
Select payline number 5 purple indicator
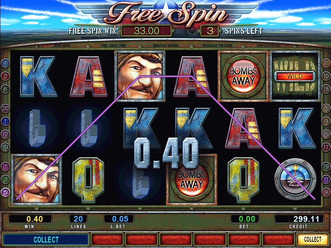tap(5, 192)
